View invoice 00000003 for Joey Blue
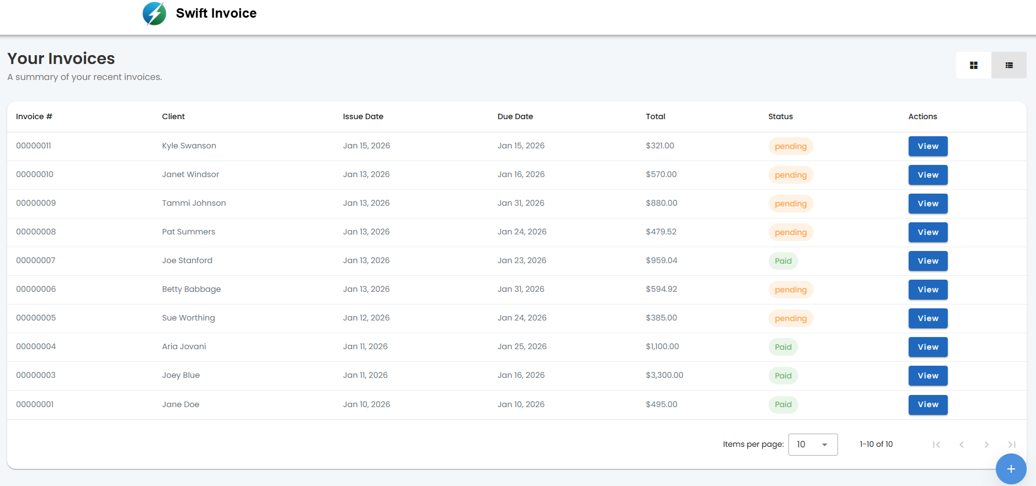This screenshot has height=486, width=1036. pyautogui.click(x=928, y=376)
